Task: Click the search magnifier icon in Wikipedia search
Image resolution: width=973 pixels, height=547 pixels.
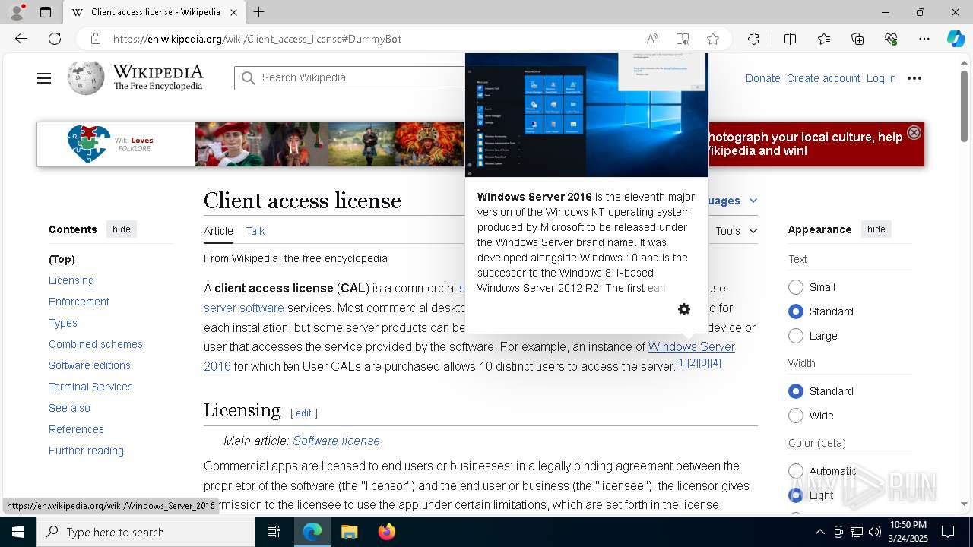Action: pyautogui.click(x=248, y=77)
